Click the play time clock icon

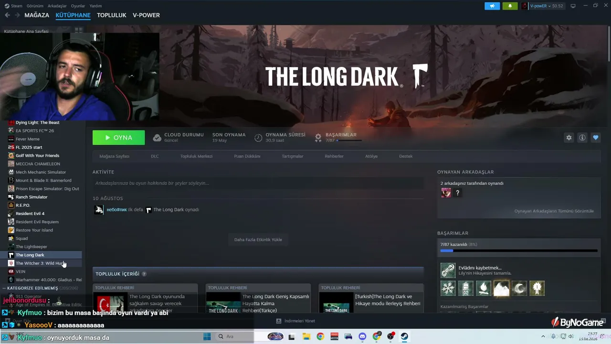[258, 138]
